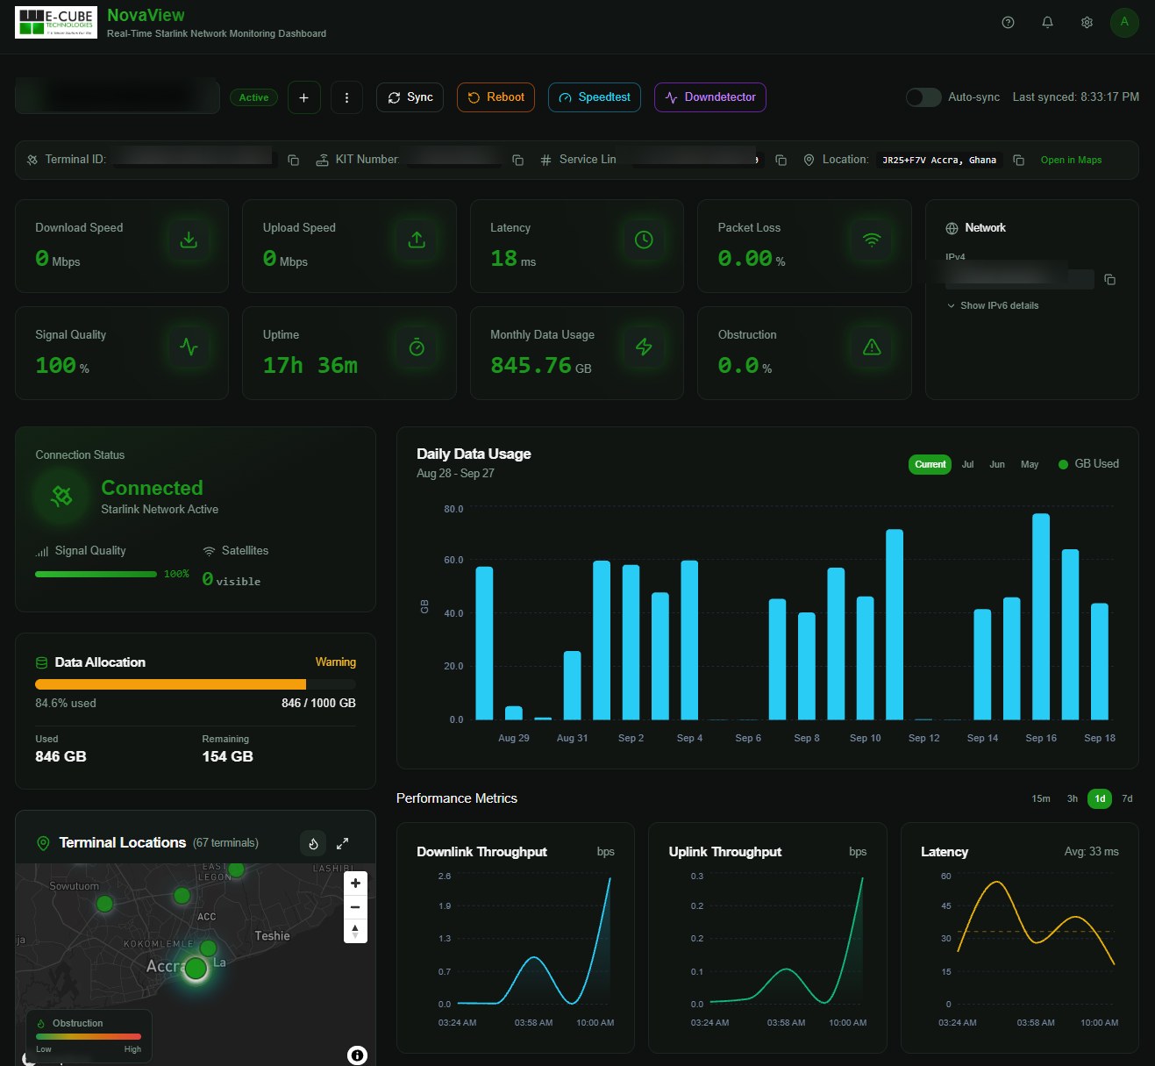Click the Reboot button

point(496,97)
